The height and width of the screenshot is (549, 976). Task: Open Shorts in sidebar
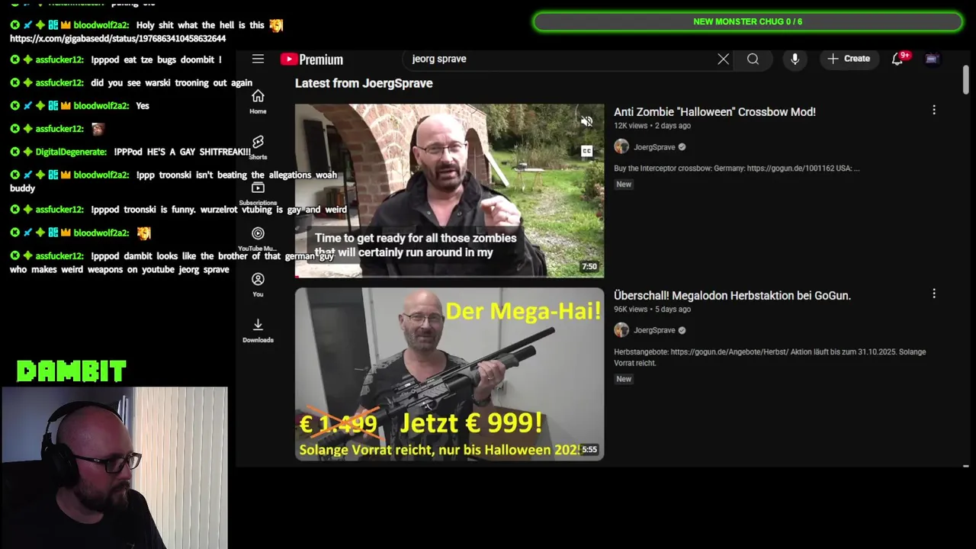click(258, 147)
